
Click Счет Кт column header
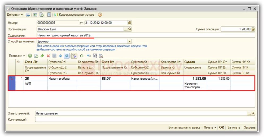point(115,62)
